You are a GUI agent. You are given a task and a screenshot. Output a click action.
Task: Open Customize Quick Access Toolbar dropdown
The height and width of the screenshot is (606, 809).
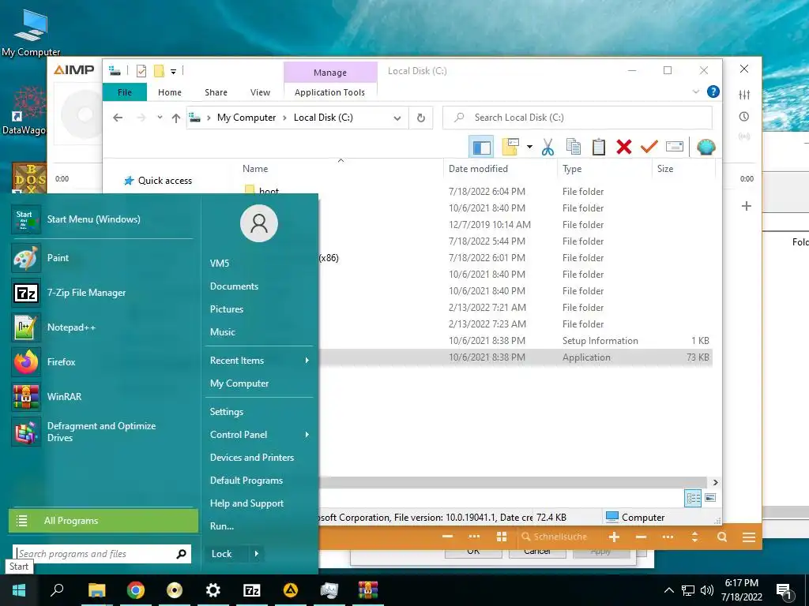coord(173,72)
